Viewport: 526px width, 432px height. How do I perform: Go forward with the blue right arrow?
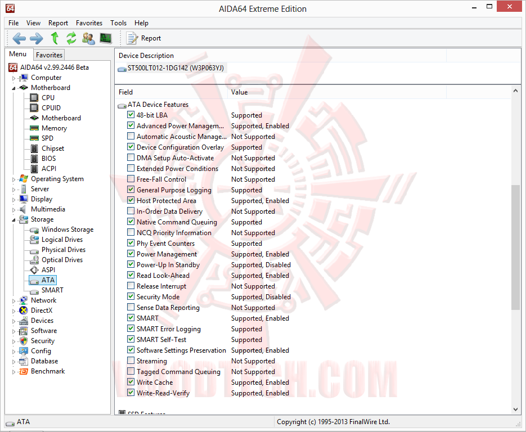(37, 38)
